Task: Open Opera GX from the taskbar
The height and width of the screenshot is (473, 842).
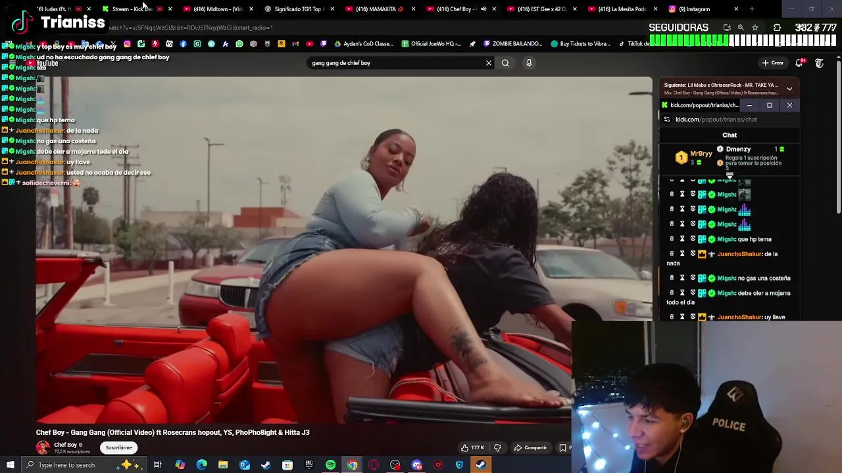Action: coord(374,465)
